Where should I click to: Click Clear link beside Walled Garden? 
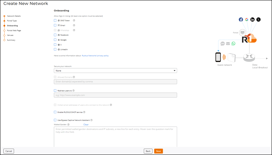[x=86, y=125]
